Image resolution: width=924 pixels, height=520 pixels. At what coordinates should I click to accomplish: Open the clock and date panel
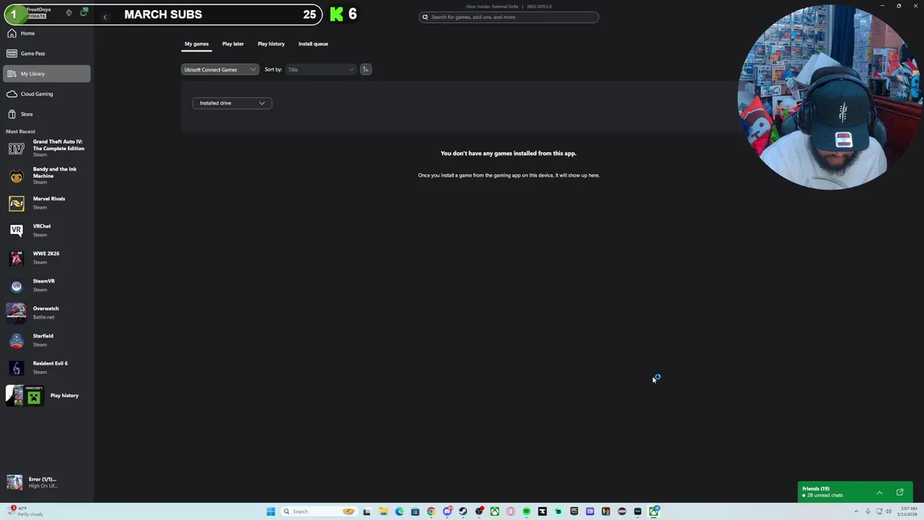point(909,511)
